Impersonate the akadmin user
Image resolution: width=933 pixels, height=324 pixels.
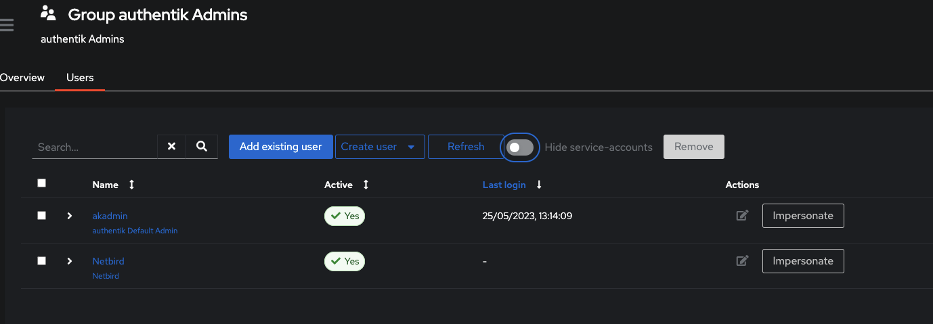[803, 216]
